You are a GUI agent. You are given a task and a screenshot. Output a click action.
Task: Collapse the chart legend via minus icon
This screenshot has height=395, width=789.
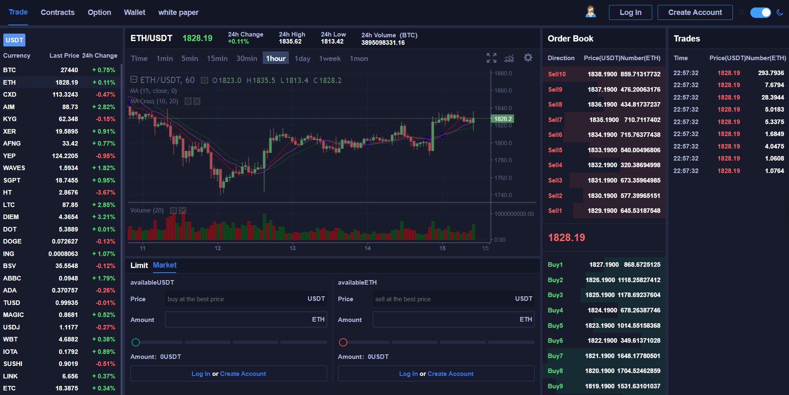tap(134, 79)
